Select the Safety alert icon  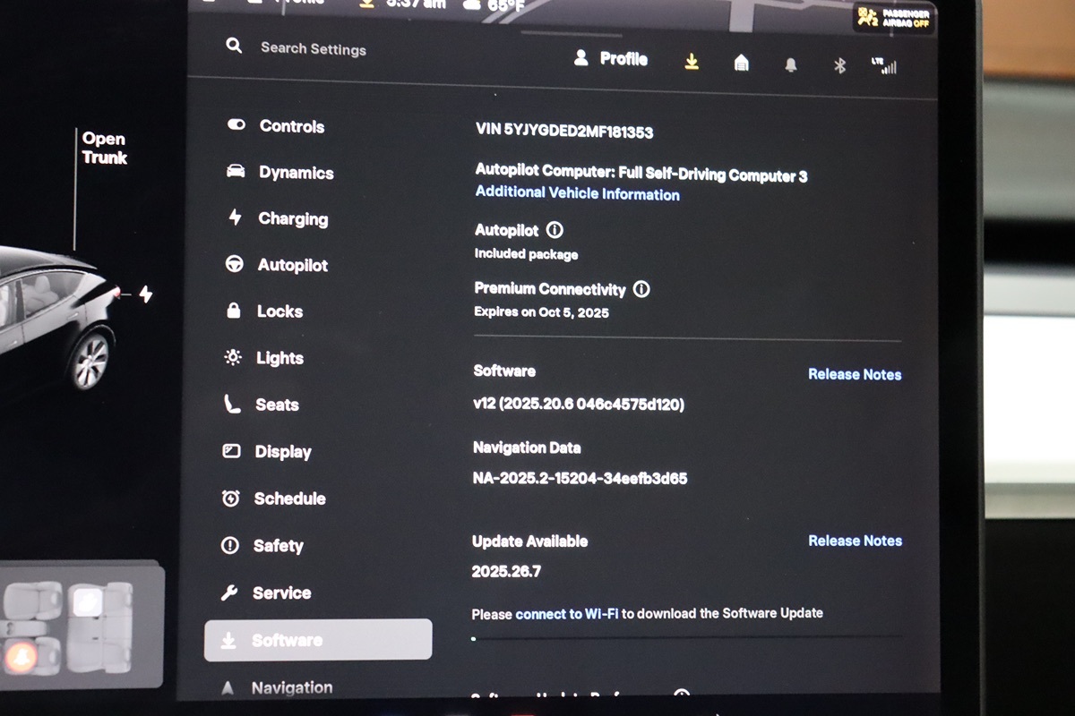click(x=230, y=545)
